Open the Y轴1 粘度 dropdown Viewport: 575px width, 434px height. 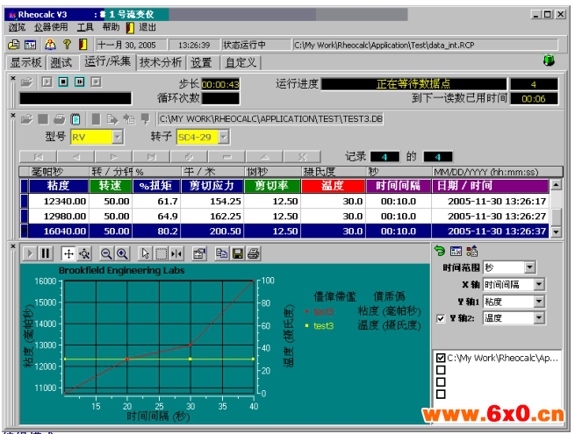(539, 302)
